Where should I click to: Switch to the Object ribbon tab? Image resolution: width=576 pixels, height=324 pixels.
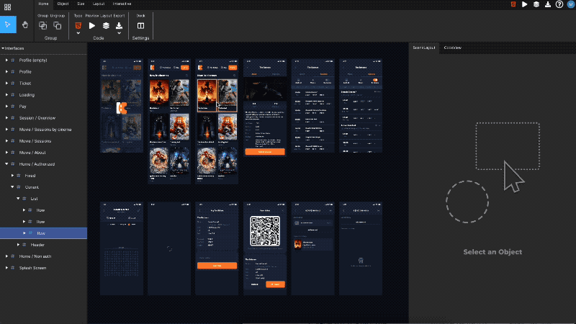pyautogui.click(x=63, y=4)
